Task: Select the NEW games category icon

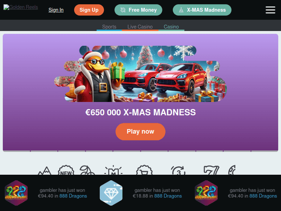Action: 66,170
